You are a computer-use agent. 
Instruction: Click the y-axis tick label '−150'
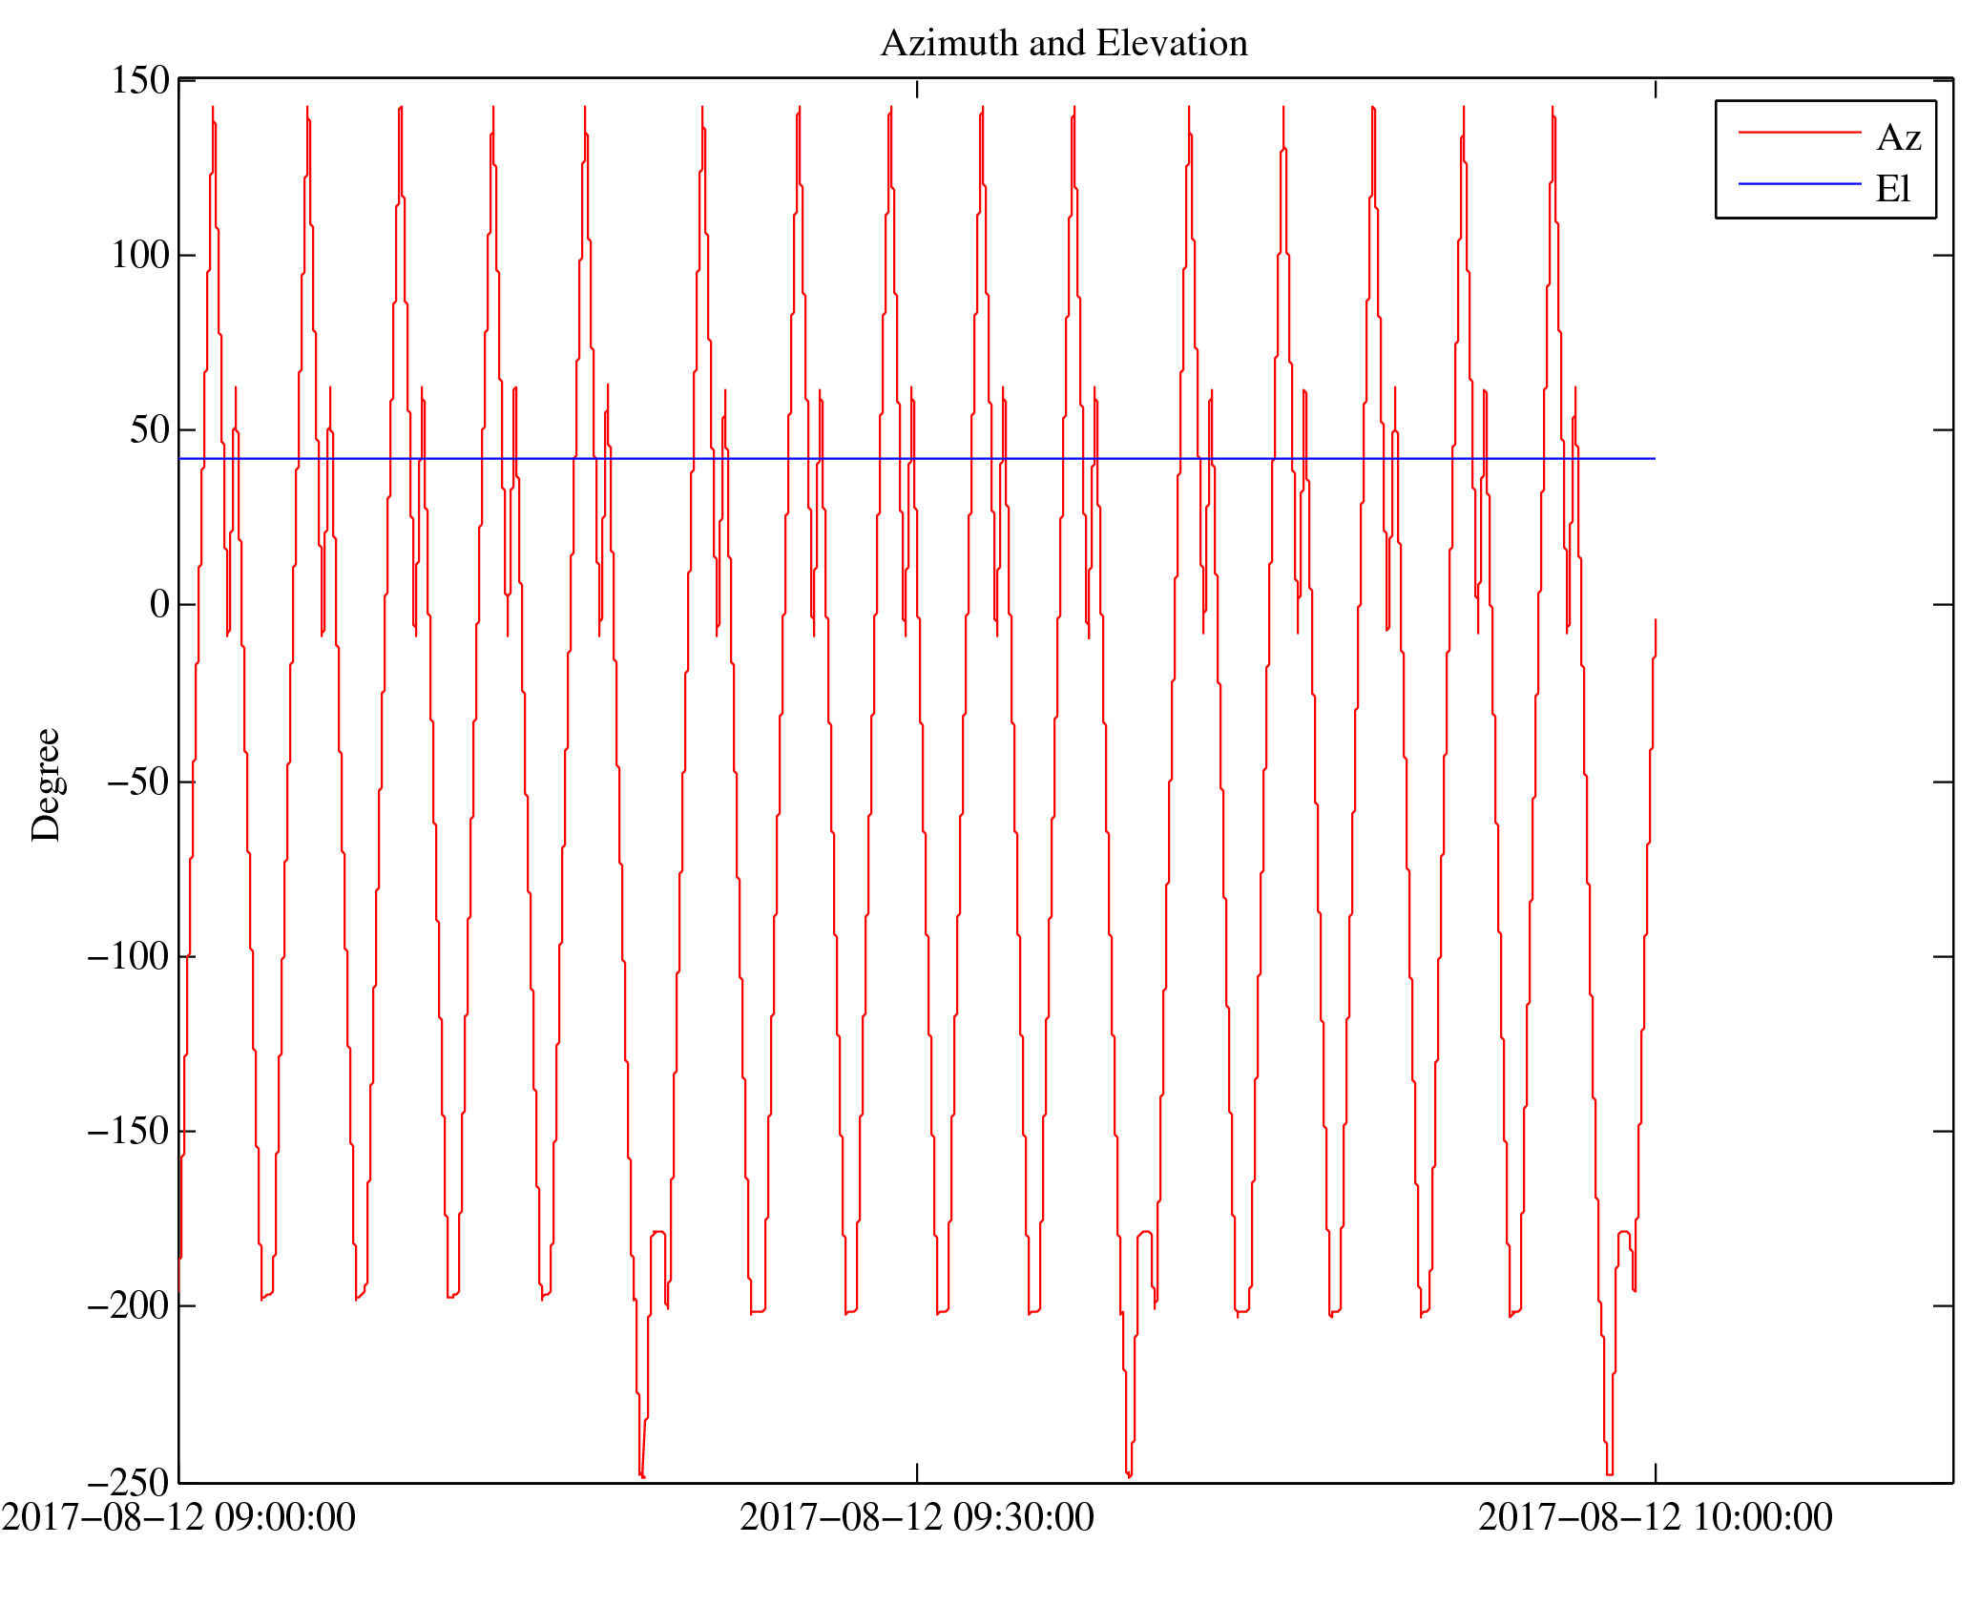pyautogui.click(x=129, y=1131)
